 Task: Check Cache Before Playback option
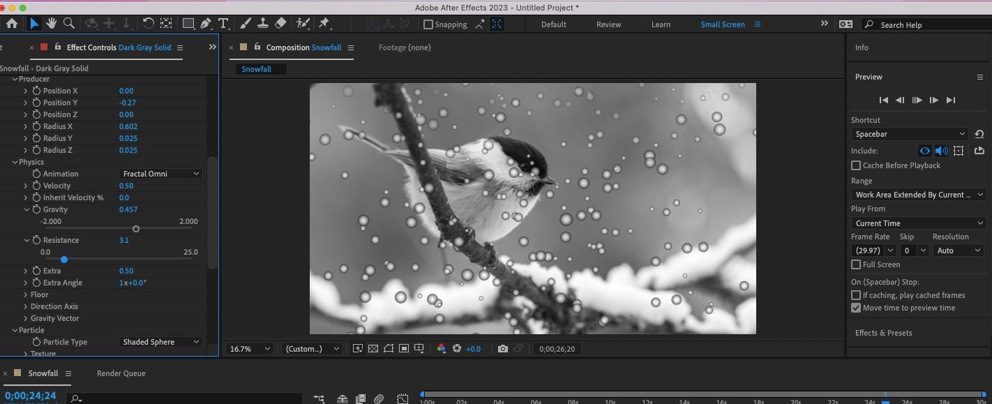tap(856, 165)
